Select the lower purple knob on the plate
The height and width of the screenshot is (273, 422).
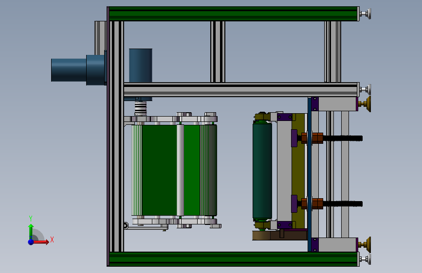click(294, 204)
